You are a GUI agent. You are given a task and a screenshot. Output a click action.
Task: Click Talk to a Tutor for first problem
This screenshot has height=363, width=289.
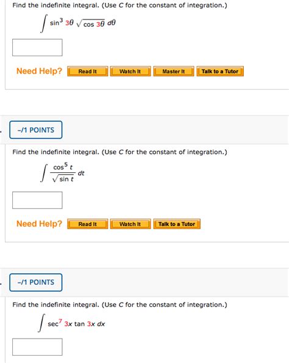pyautogui.click(x=220, y=71)
